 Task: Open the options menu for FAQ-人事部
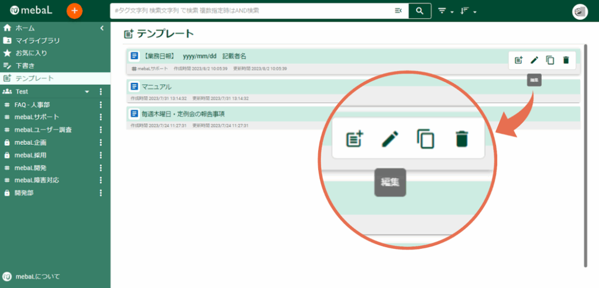tap(101, 105)
